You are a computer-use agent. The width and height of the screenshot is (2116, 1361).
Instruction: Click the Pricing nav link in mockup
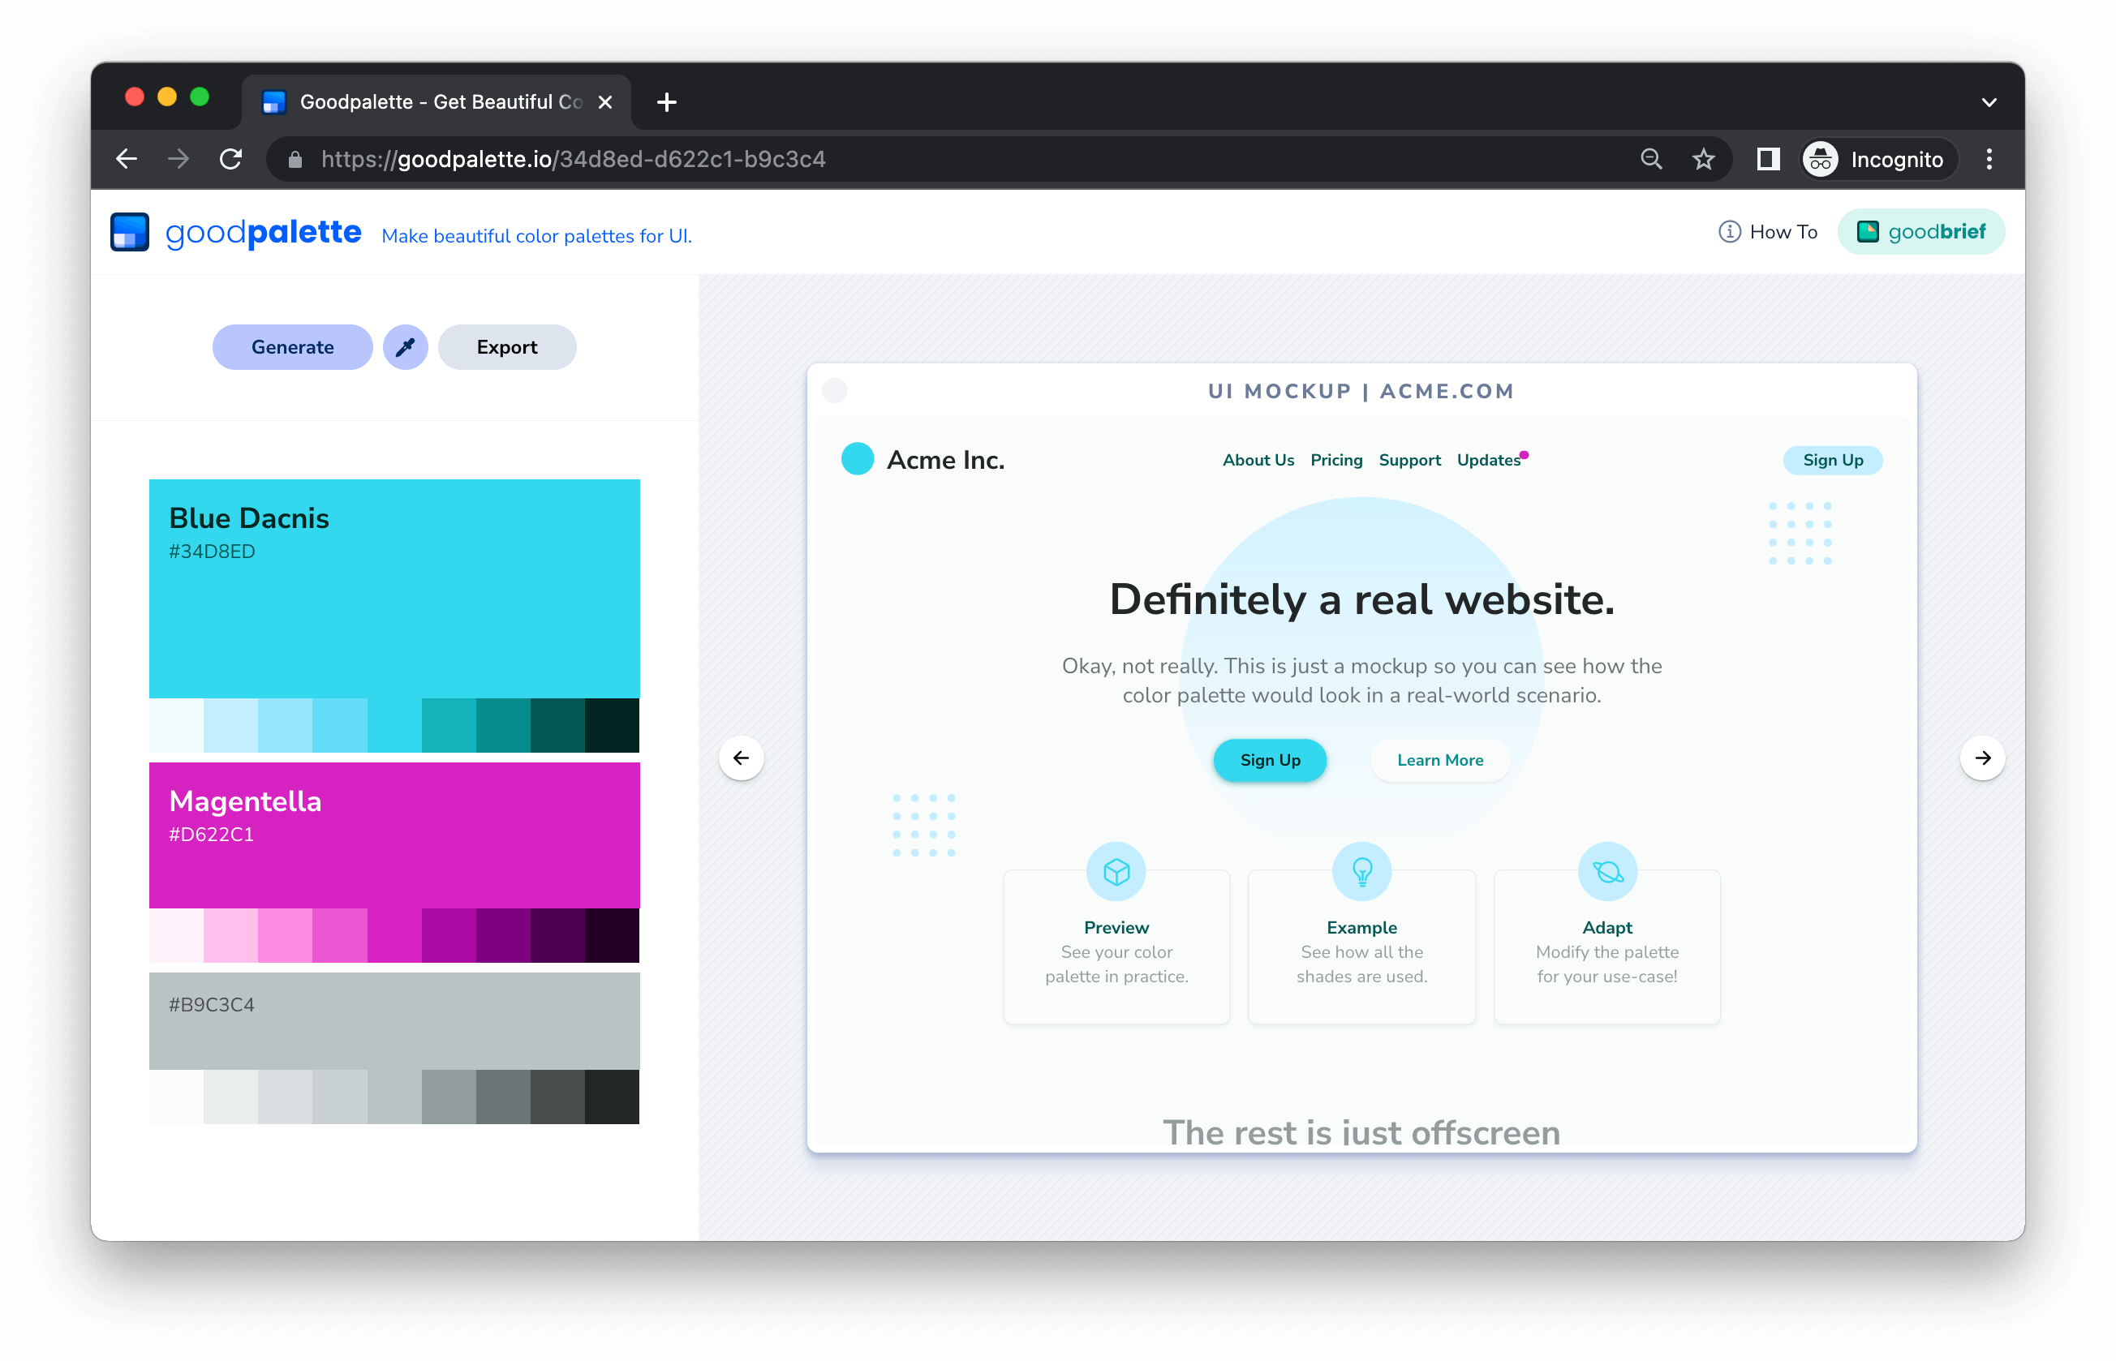coord(1335,459)
